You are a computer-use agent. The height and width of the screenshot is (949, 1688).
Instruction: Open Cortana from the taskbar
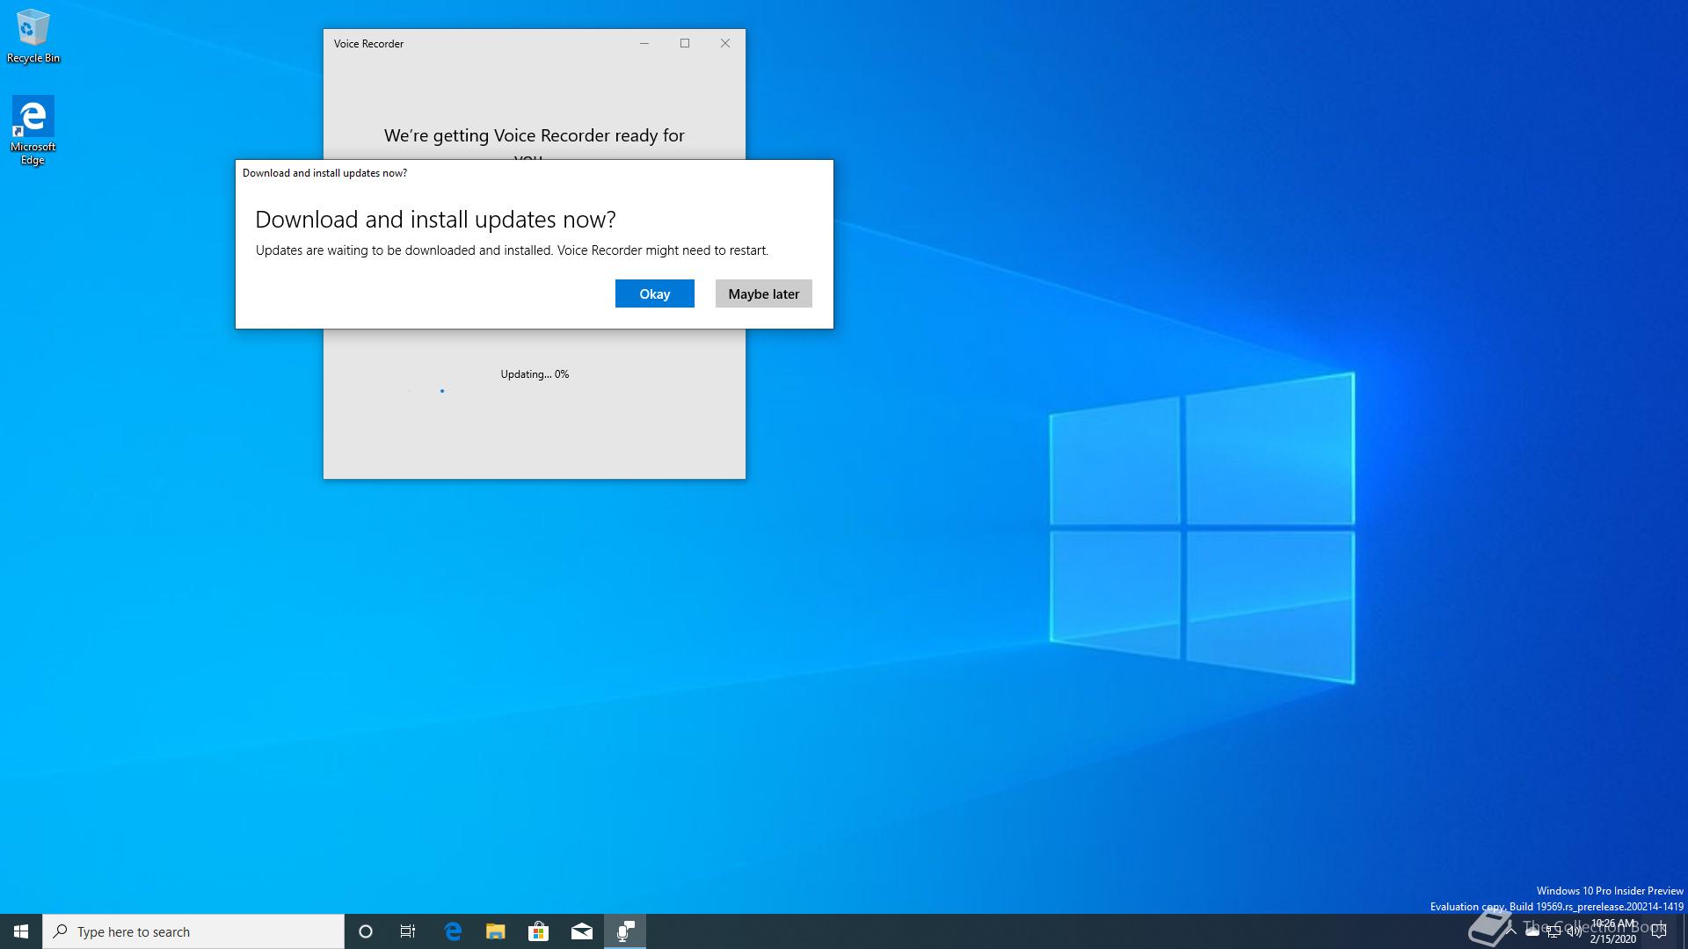366,931
